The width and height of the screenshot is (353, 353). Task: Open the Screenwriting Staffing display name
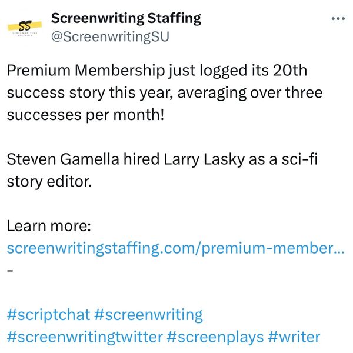coord(126,18)
